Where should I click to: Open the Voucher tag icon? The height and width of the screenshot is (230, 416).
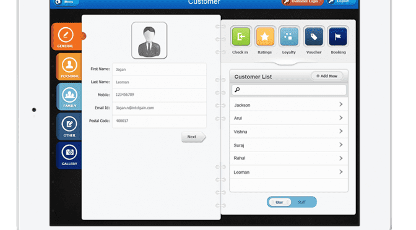tap(314, 36)
